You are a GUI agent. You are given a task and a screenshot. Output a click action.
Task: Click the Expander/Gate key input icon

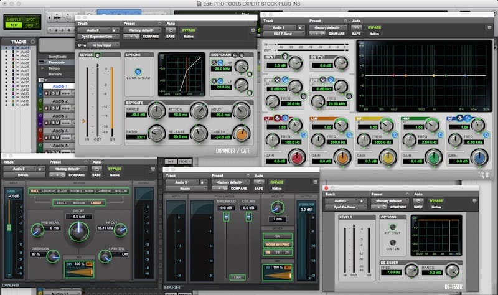(x=83, y=45)
